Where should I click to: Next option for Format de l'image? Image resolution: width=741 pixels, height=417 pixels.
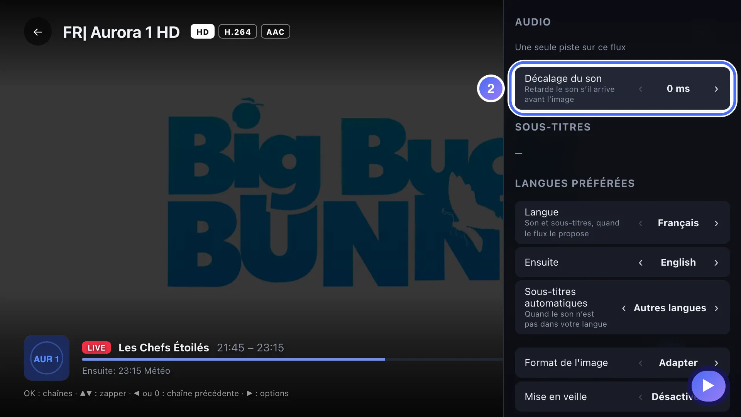pos(716,363)
